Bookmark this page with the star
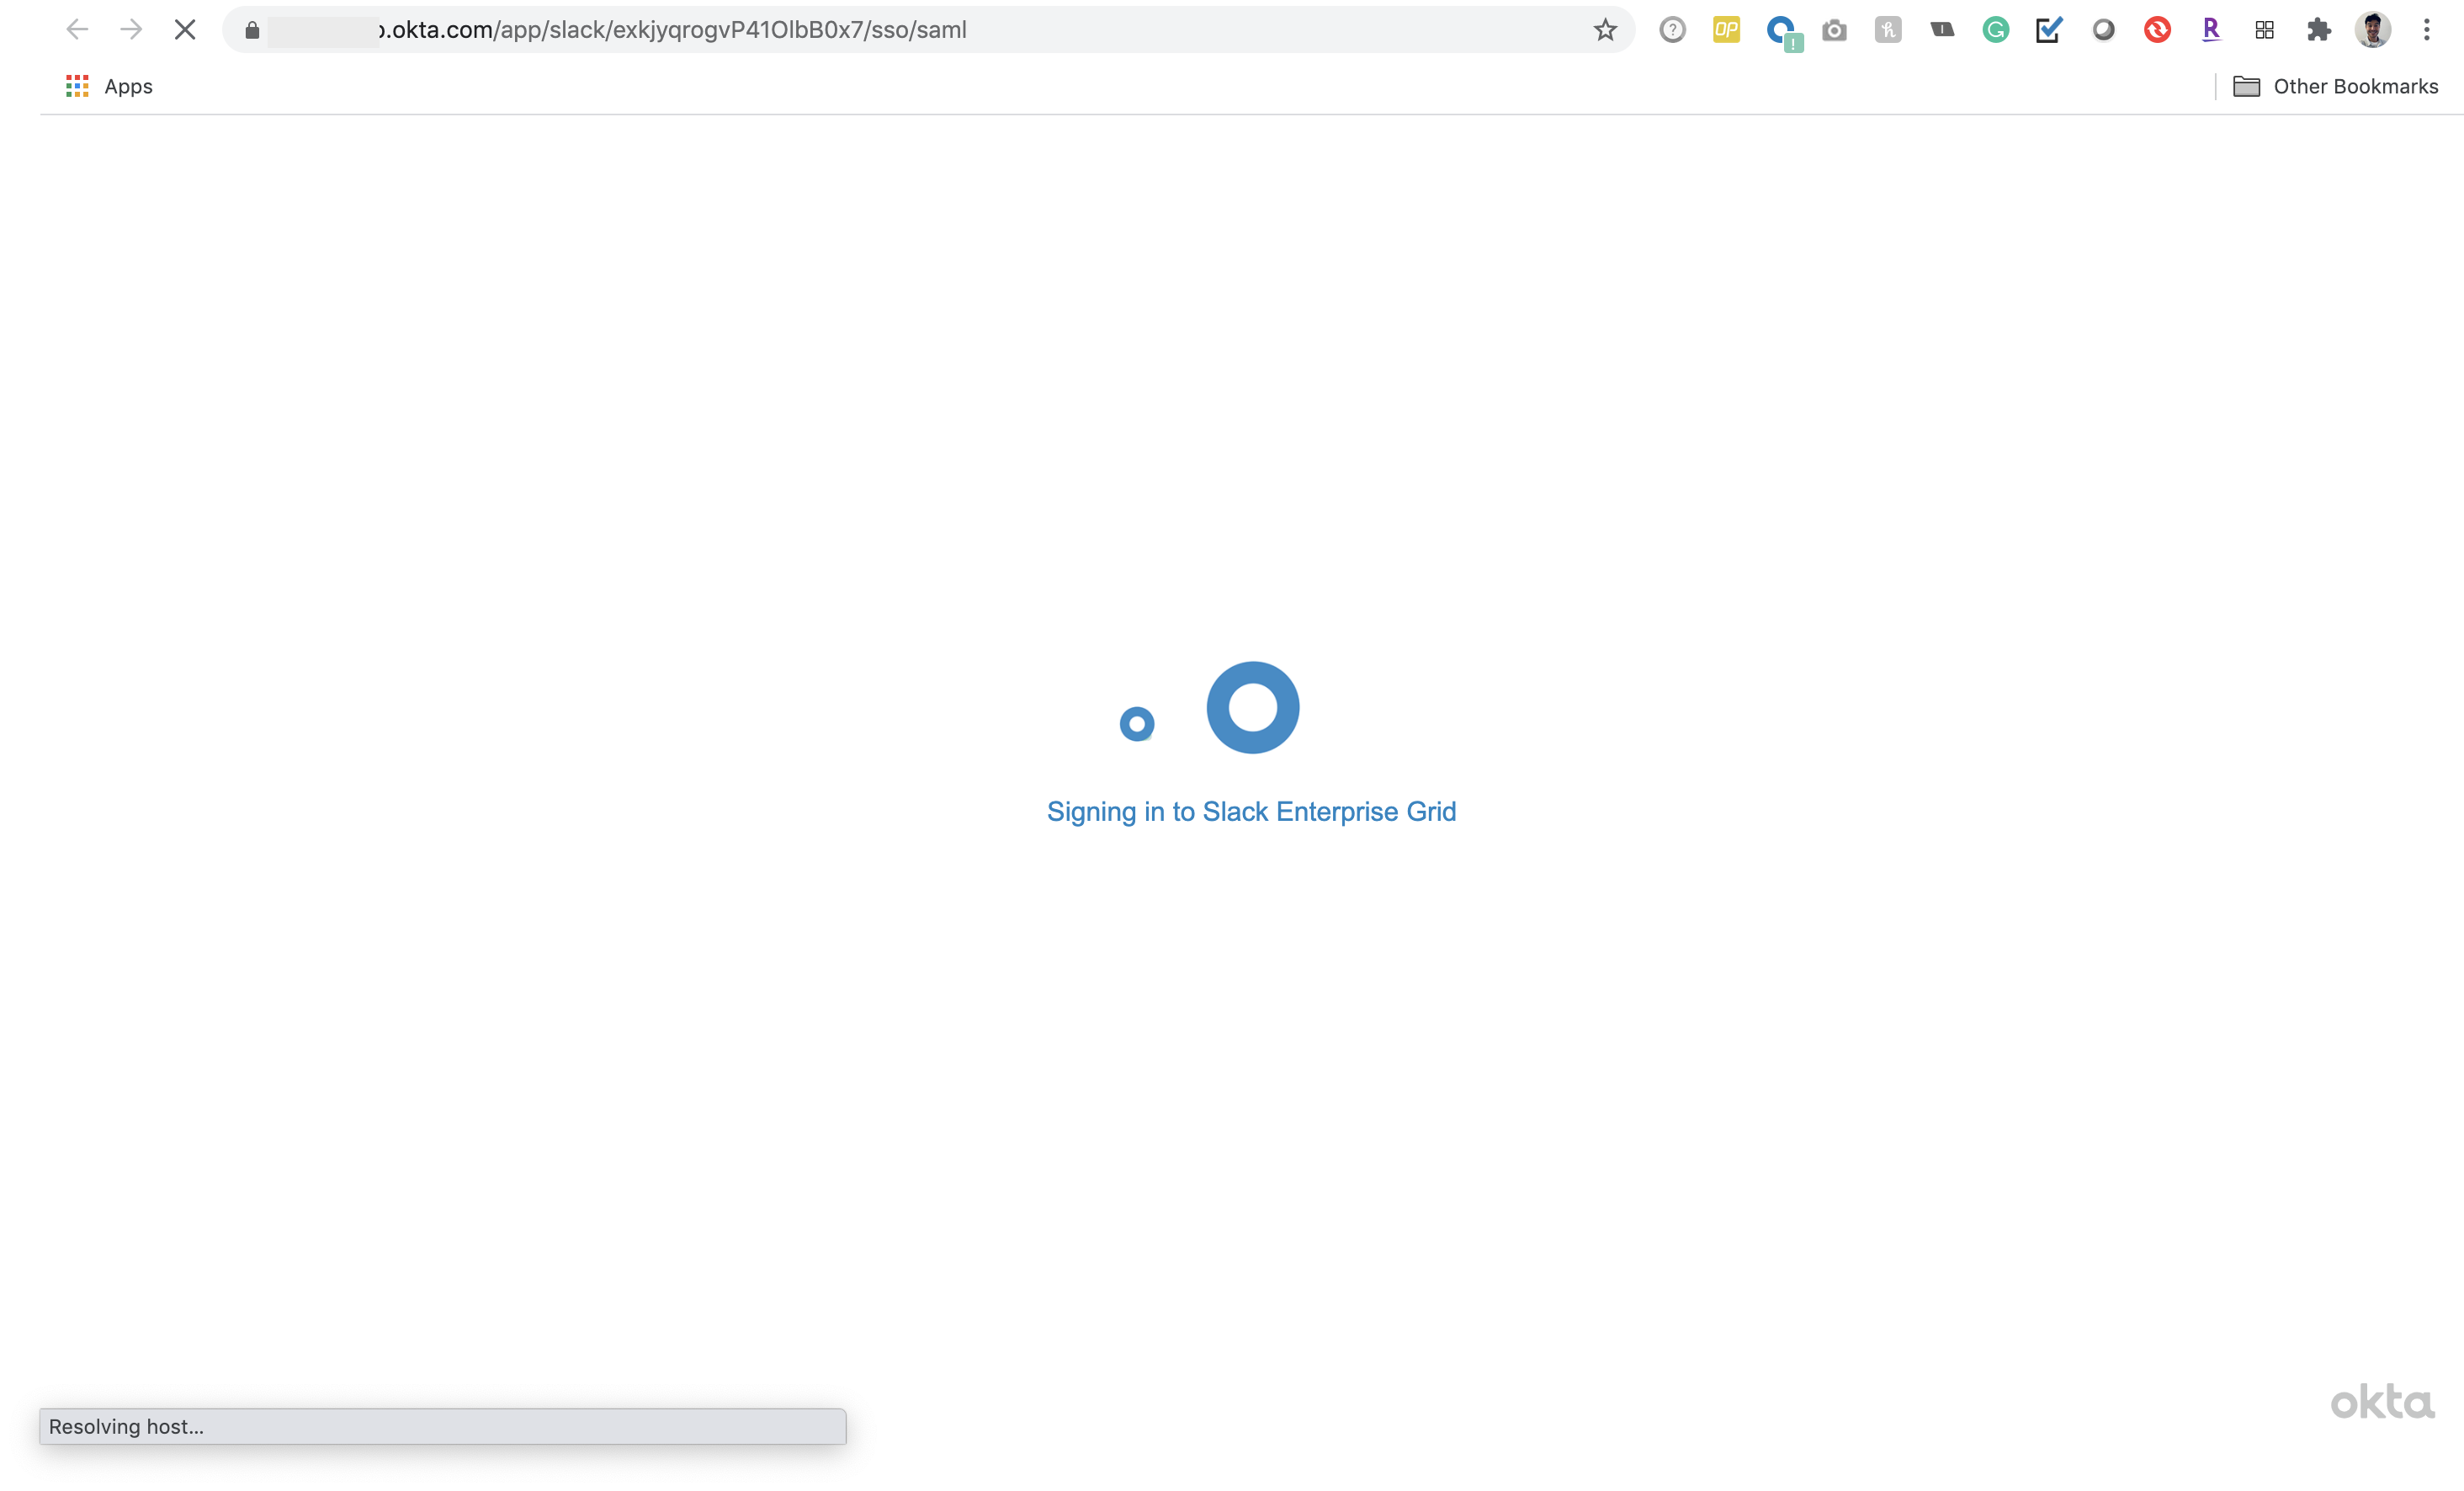The width and height of the screenshot is (2464, 1491). click(1604, 30)
